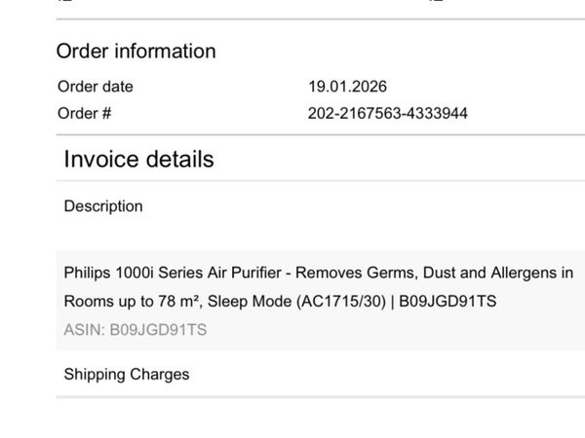Click the order date value 19.01.2026
585x438 pixels.
pos(347,87)
